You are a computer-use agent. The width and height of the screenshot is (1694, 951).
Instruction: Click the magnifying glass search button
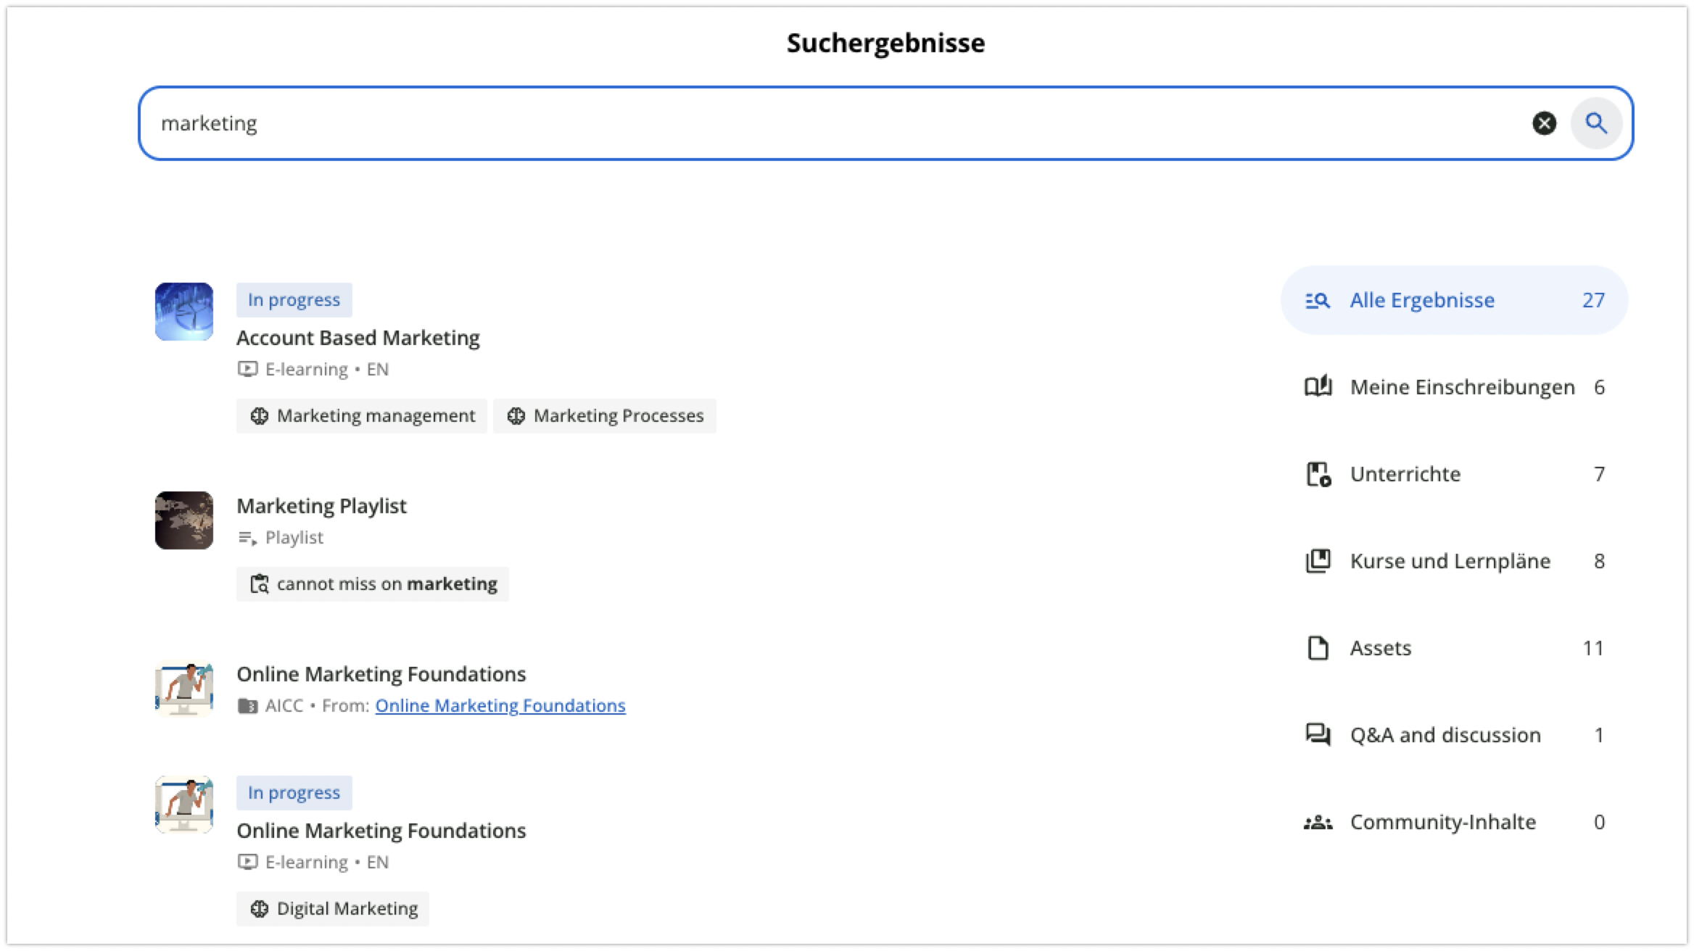click(x=1595, y=123)
